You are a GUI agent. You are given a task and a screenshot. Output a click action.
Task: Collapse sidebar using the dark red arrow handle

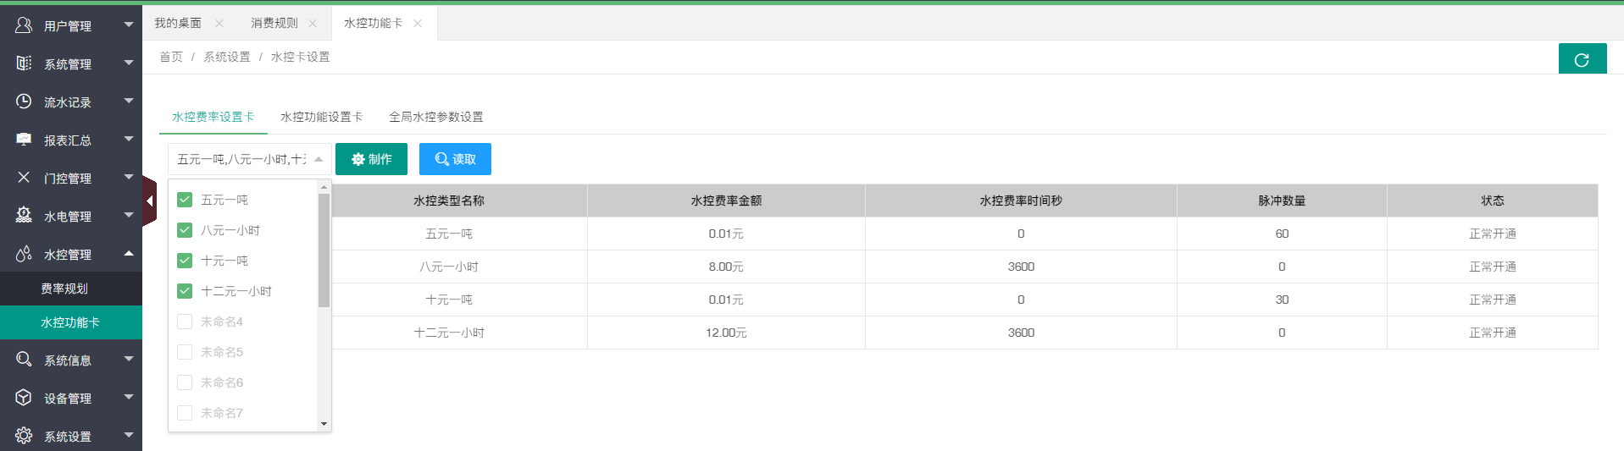(149, 201)
